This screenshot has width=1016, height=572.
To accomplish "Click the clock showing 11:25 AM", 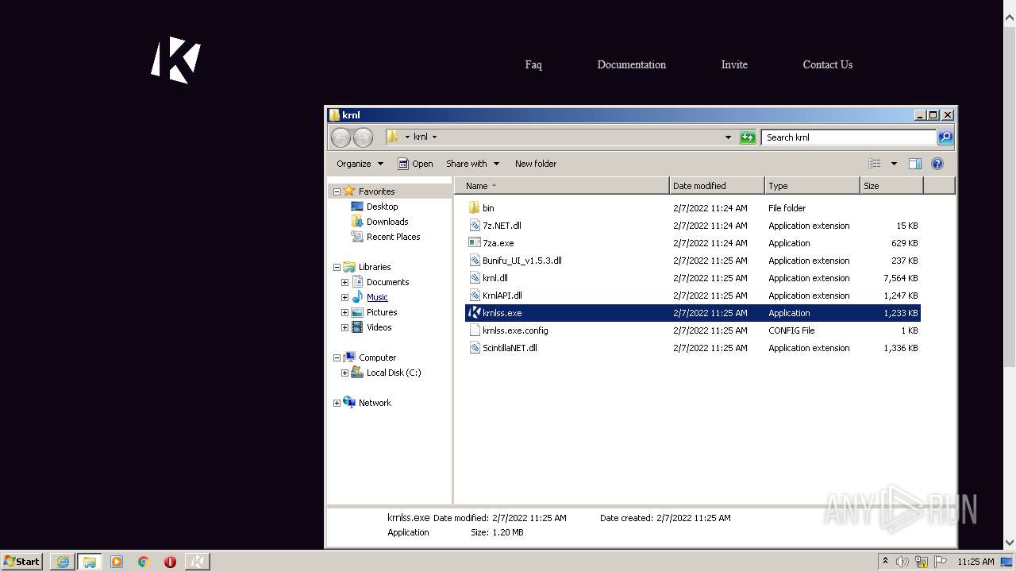I will [976, 562].
